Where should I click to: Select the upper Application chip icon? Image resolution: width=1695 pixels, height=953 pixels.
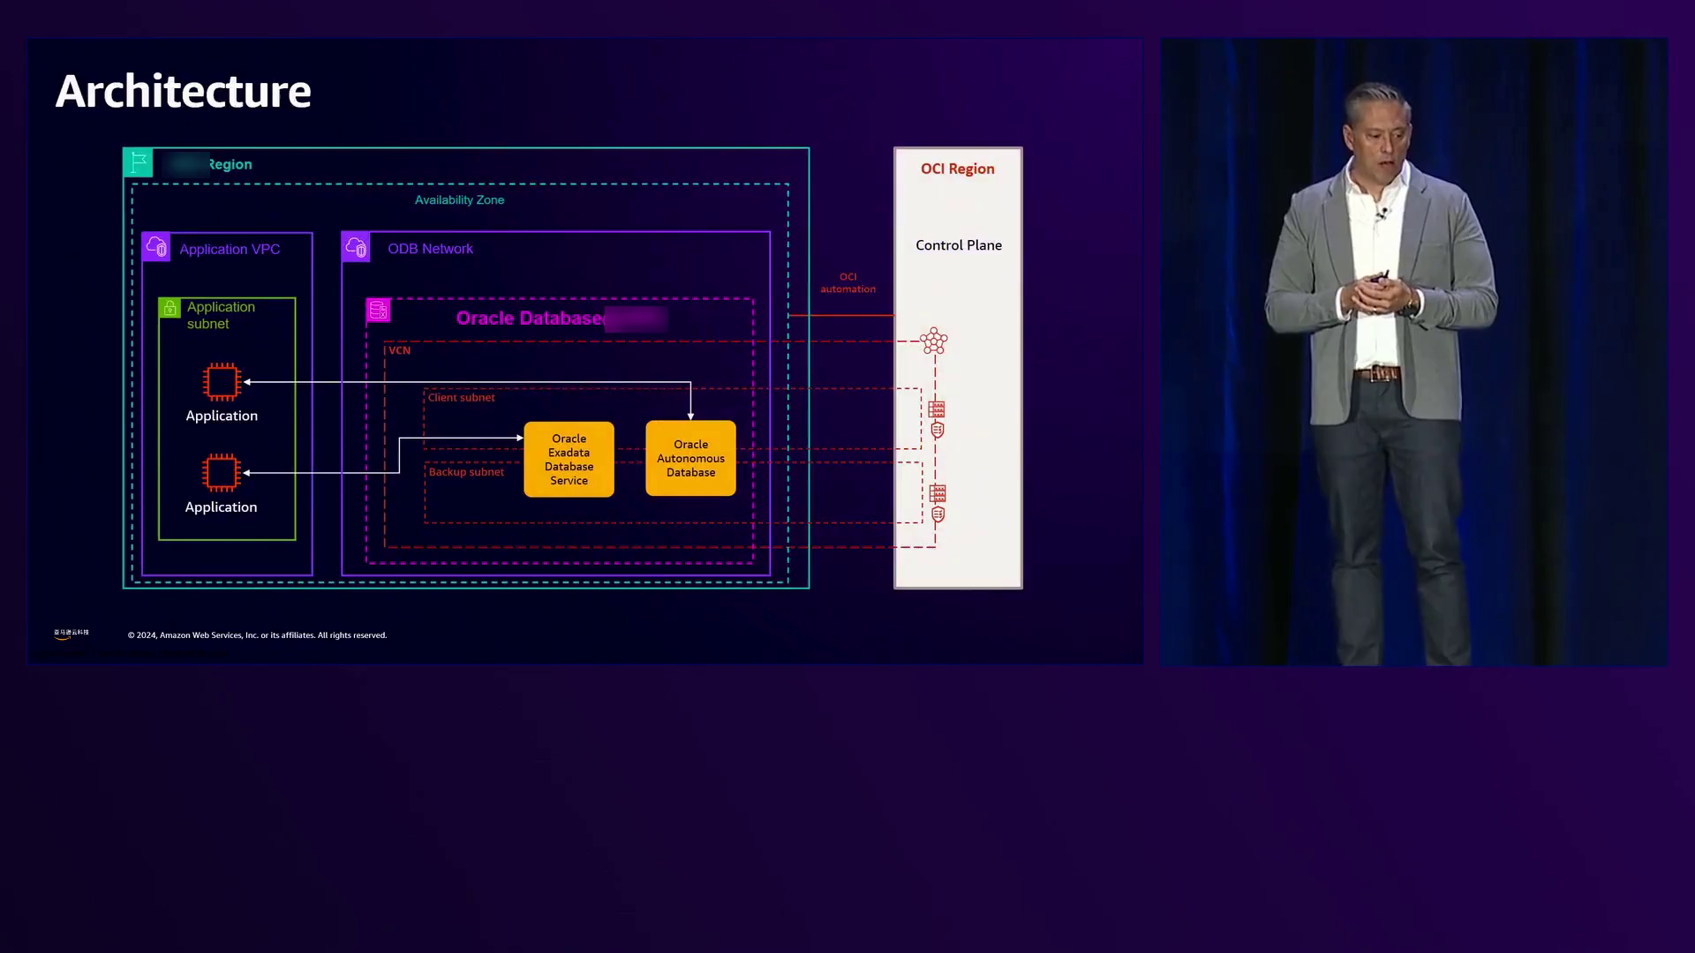click(x=222, y=382)
